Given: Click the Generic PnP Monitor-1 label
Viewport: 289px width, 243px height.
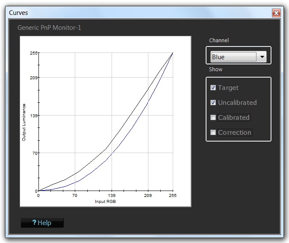Looking at the screenshot, I should (x=49, y=28).
